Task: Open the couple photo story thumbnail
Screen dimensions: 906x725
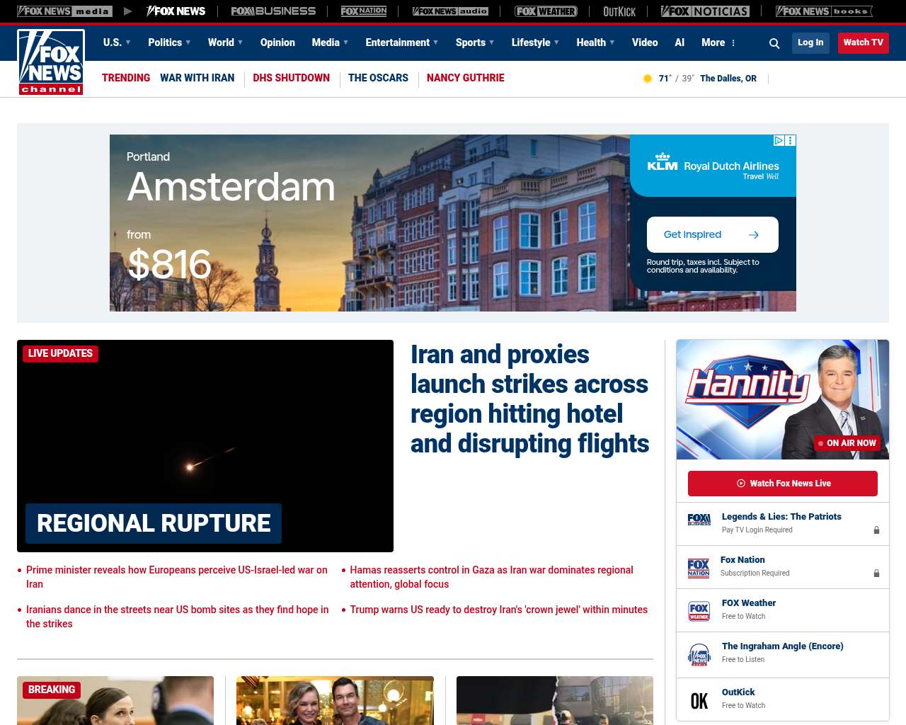Action: pyautogui.click(x=335, y=700)
